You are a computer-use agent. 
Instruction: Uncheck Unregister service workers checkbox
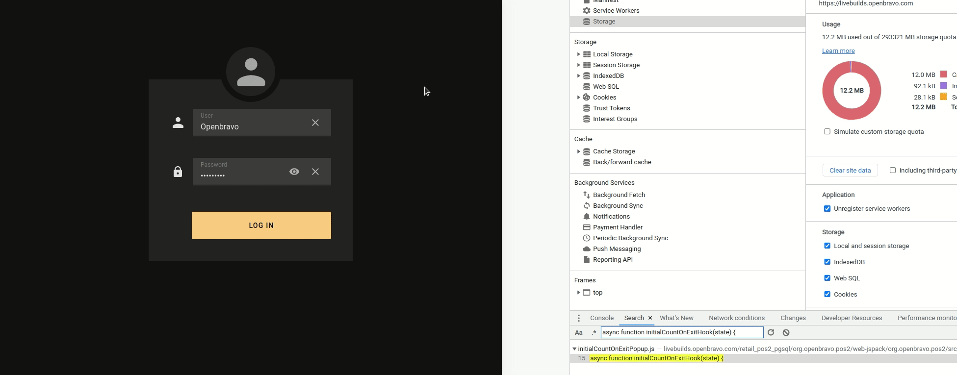pos(828,209)
